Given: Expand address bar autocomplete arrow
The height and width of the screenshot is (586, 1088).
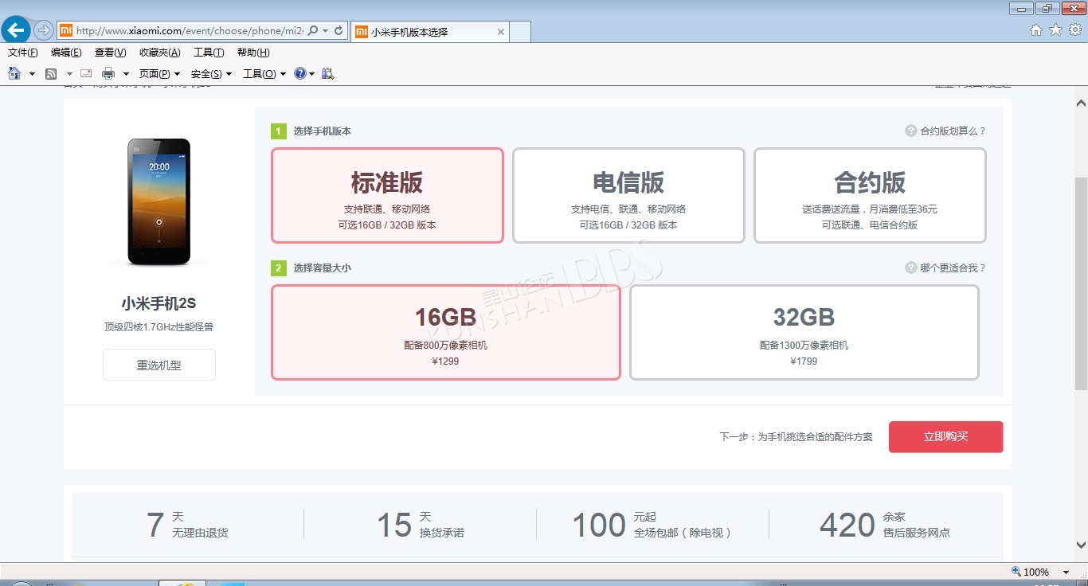Looking at the screenshot, I should (325, 30).
